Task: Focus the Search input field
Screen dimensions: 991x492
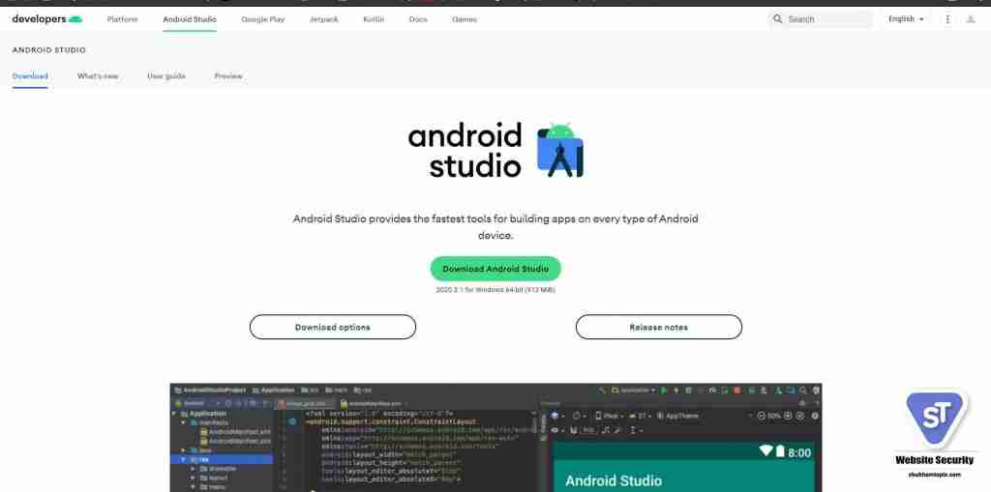Action: (x=821, y=19)
